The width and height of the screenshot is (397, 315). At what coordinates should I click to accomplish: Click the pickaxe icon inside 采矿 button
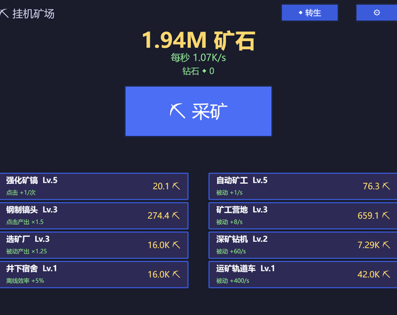tap(178, 111)
